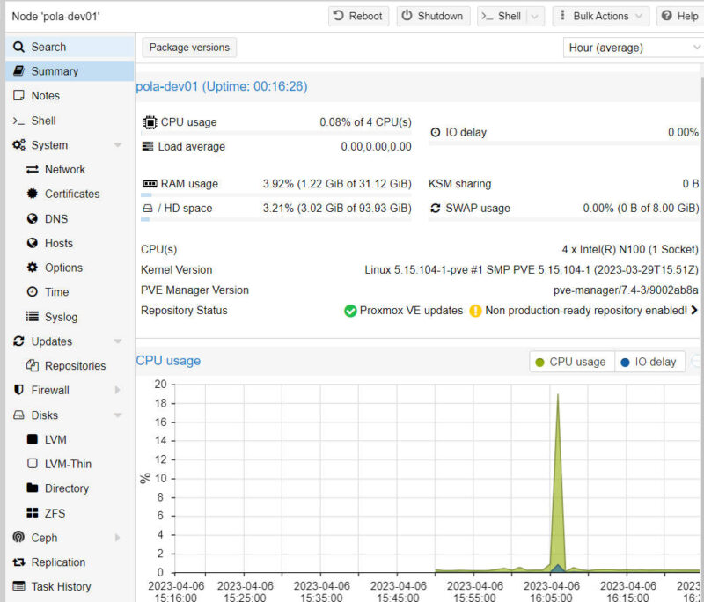The image size is (704, 602).
Task: Open Repositories under Updates
Action: point(70,366)
